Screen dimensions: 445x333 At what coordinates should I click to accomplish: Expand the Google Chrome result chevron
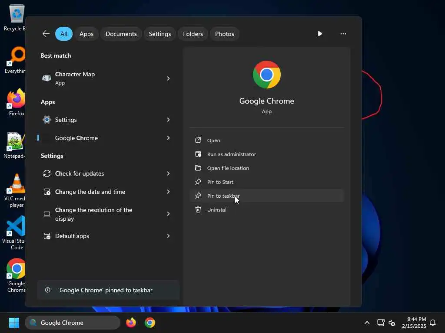tap(168, 138)
